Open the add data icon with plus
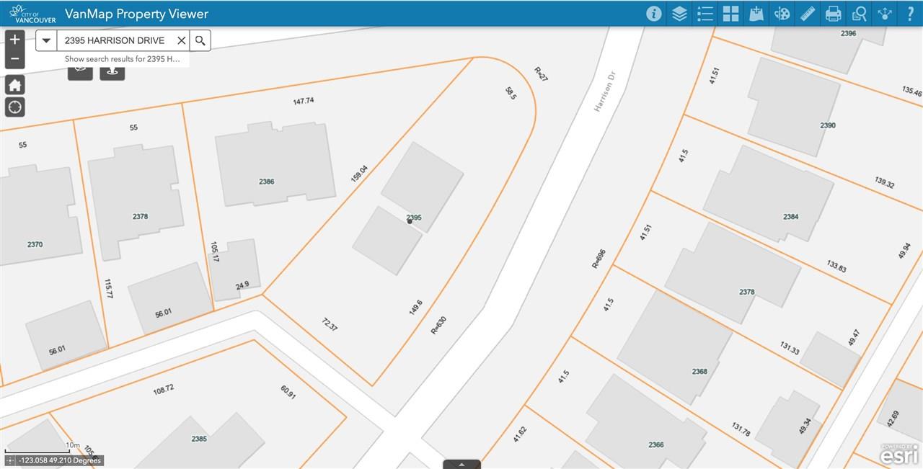 756,14
